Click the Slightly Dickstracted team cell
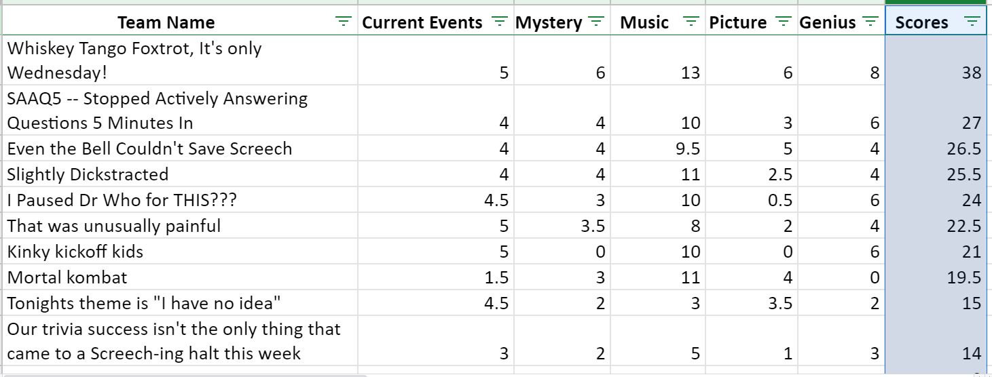The image size is (992, 377). pyautogui.click(x=180, y=174)
